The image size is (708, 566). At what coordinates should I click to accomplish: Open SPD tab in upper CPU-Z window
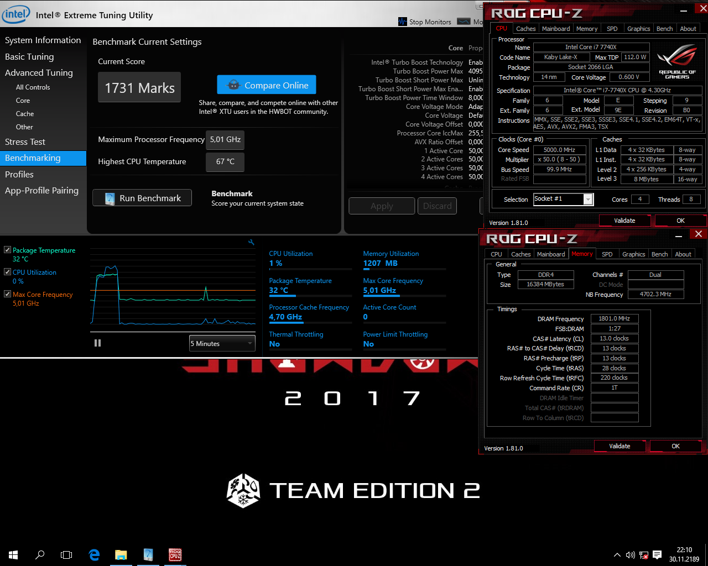coord(612,29)
